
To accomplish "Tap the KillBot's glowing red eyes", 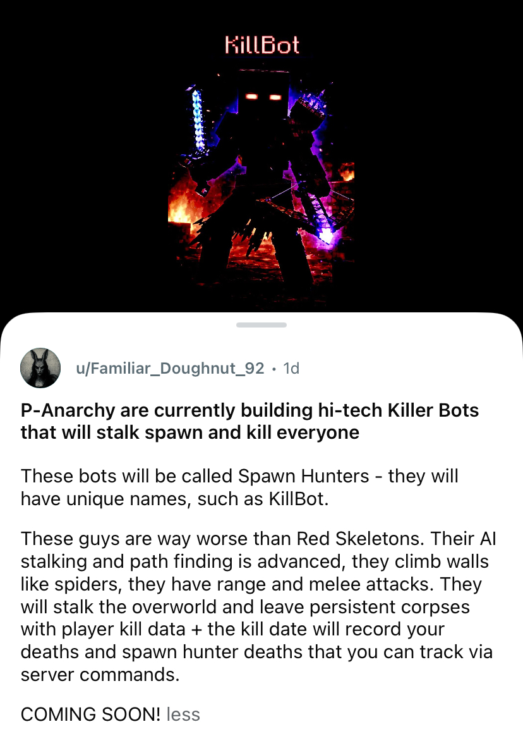I will tap(263, 97).
